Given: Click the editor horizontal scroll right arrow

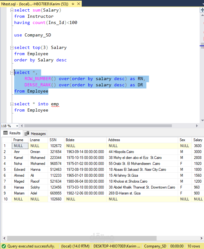Looking at the screenshot, I should click(197, 126).
